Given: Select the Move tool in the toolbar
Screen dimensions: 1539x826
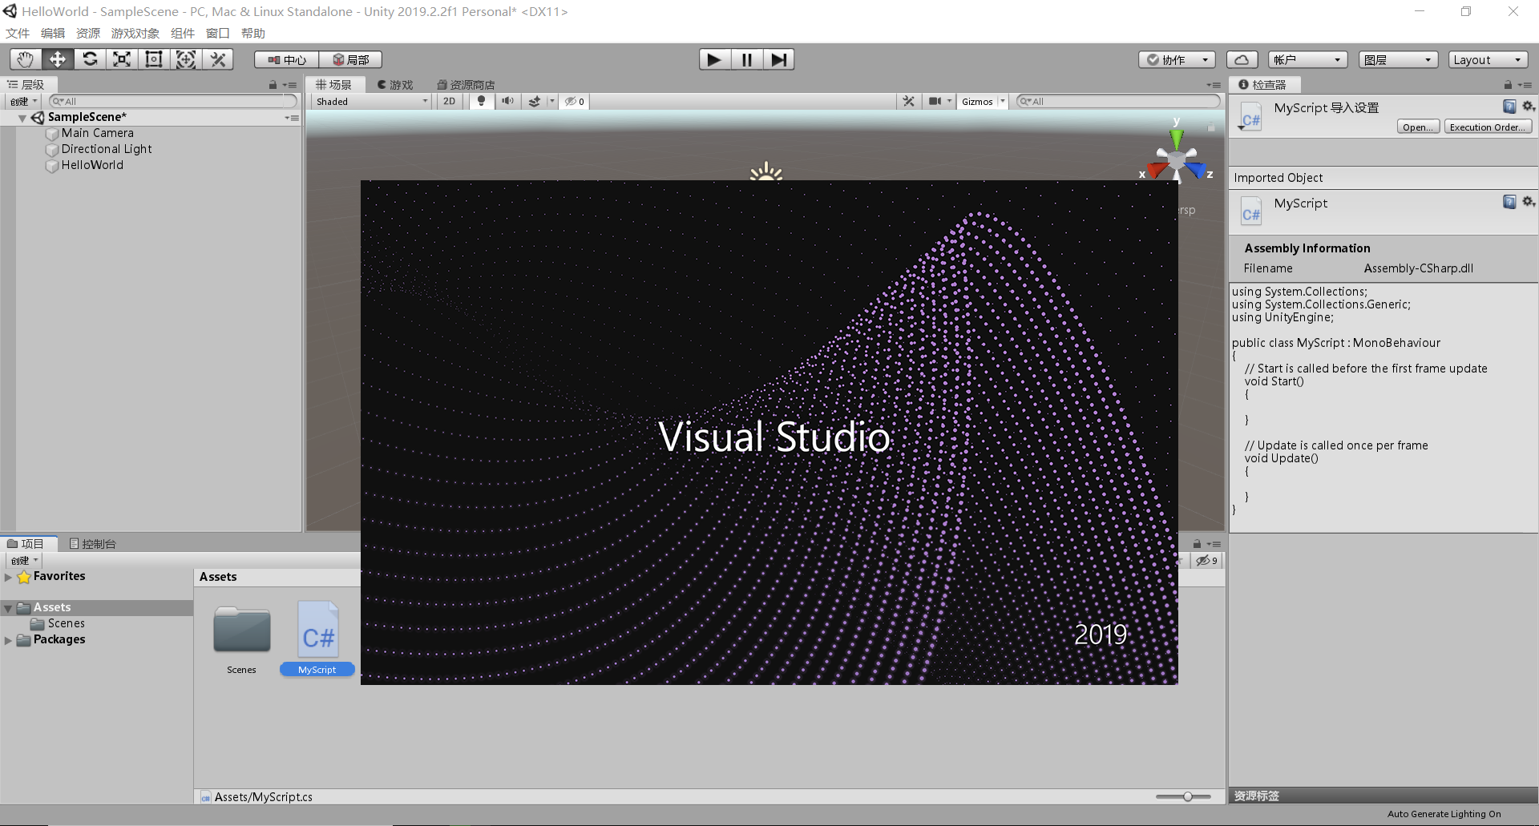Looking at the screenshot, I should [x=58, y=59].
